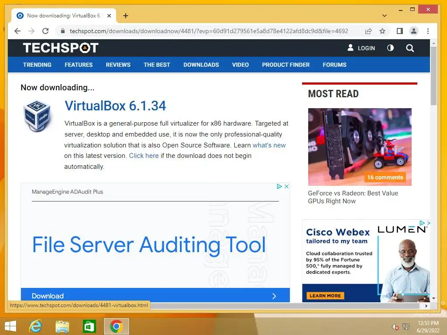Open PRODUCT FINDER page
The width and height of the screenshot is (447, 335).
click(285, 65)
